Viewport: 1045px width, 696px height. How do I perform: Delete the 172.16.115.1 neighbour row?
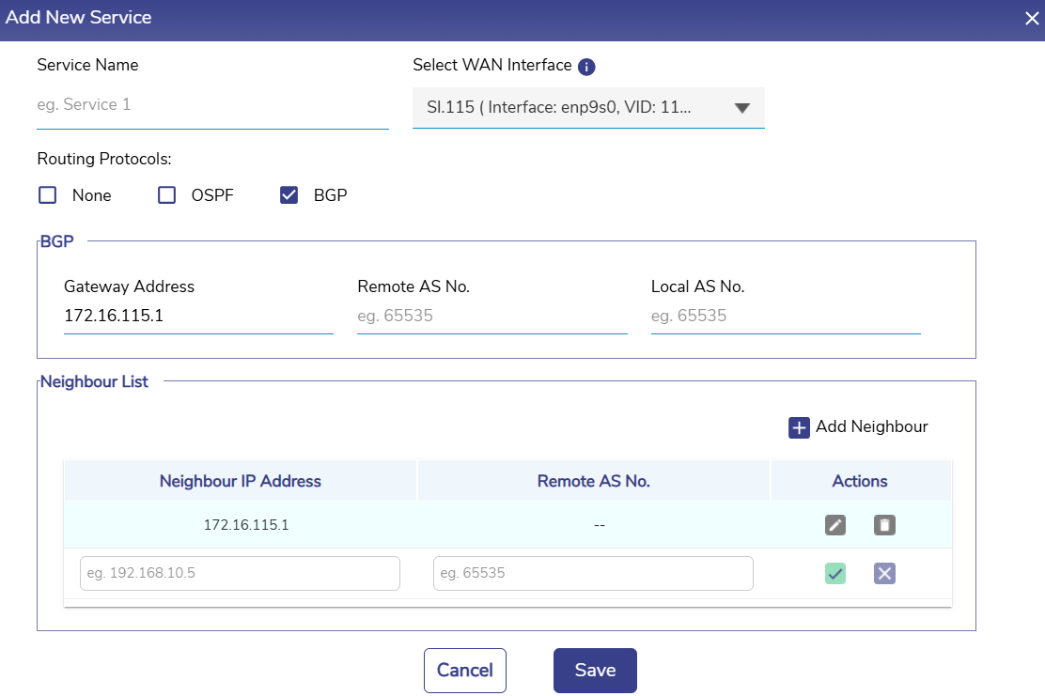(x=884, y=525)
